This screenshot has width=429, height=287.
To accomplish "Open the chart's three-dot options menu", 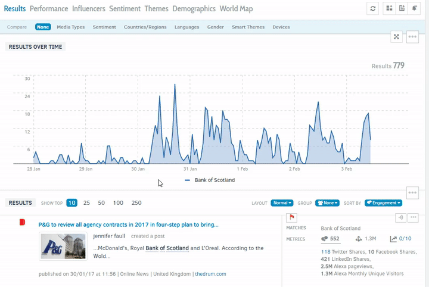I will [x=412, y=37].
